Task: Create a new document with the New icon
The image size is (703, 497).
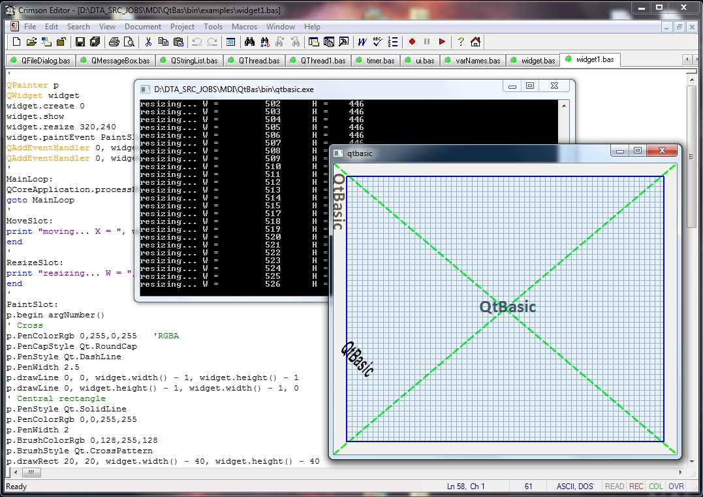Action: click(x=16, y=42)
